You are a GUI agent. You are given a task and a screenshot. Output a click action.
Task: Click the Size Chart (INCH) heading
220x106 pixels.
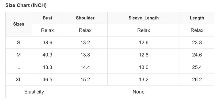tap(26, 5)
